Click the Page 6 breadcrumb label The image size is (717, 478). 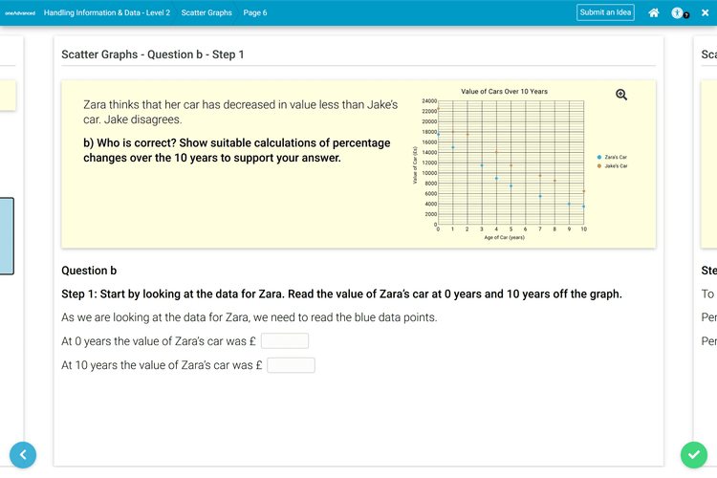click(x=255, y=12)
